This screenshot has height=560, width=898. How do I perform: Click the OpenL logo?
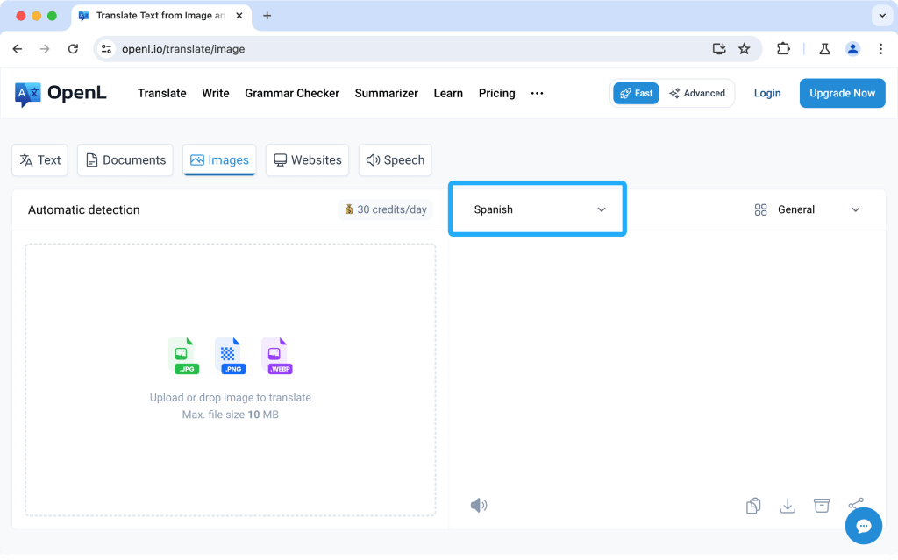pyautogui.click(x=61, y=93)
